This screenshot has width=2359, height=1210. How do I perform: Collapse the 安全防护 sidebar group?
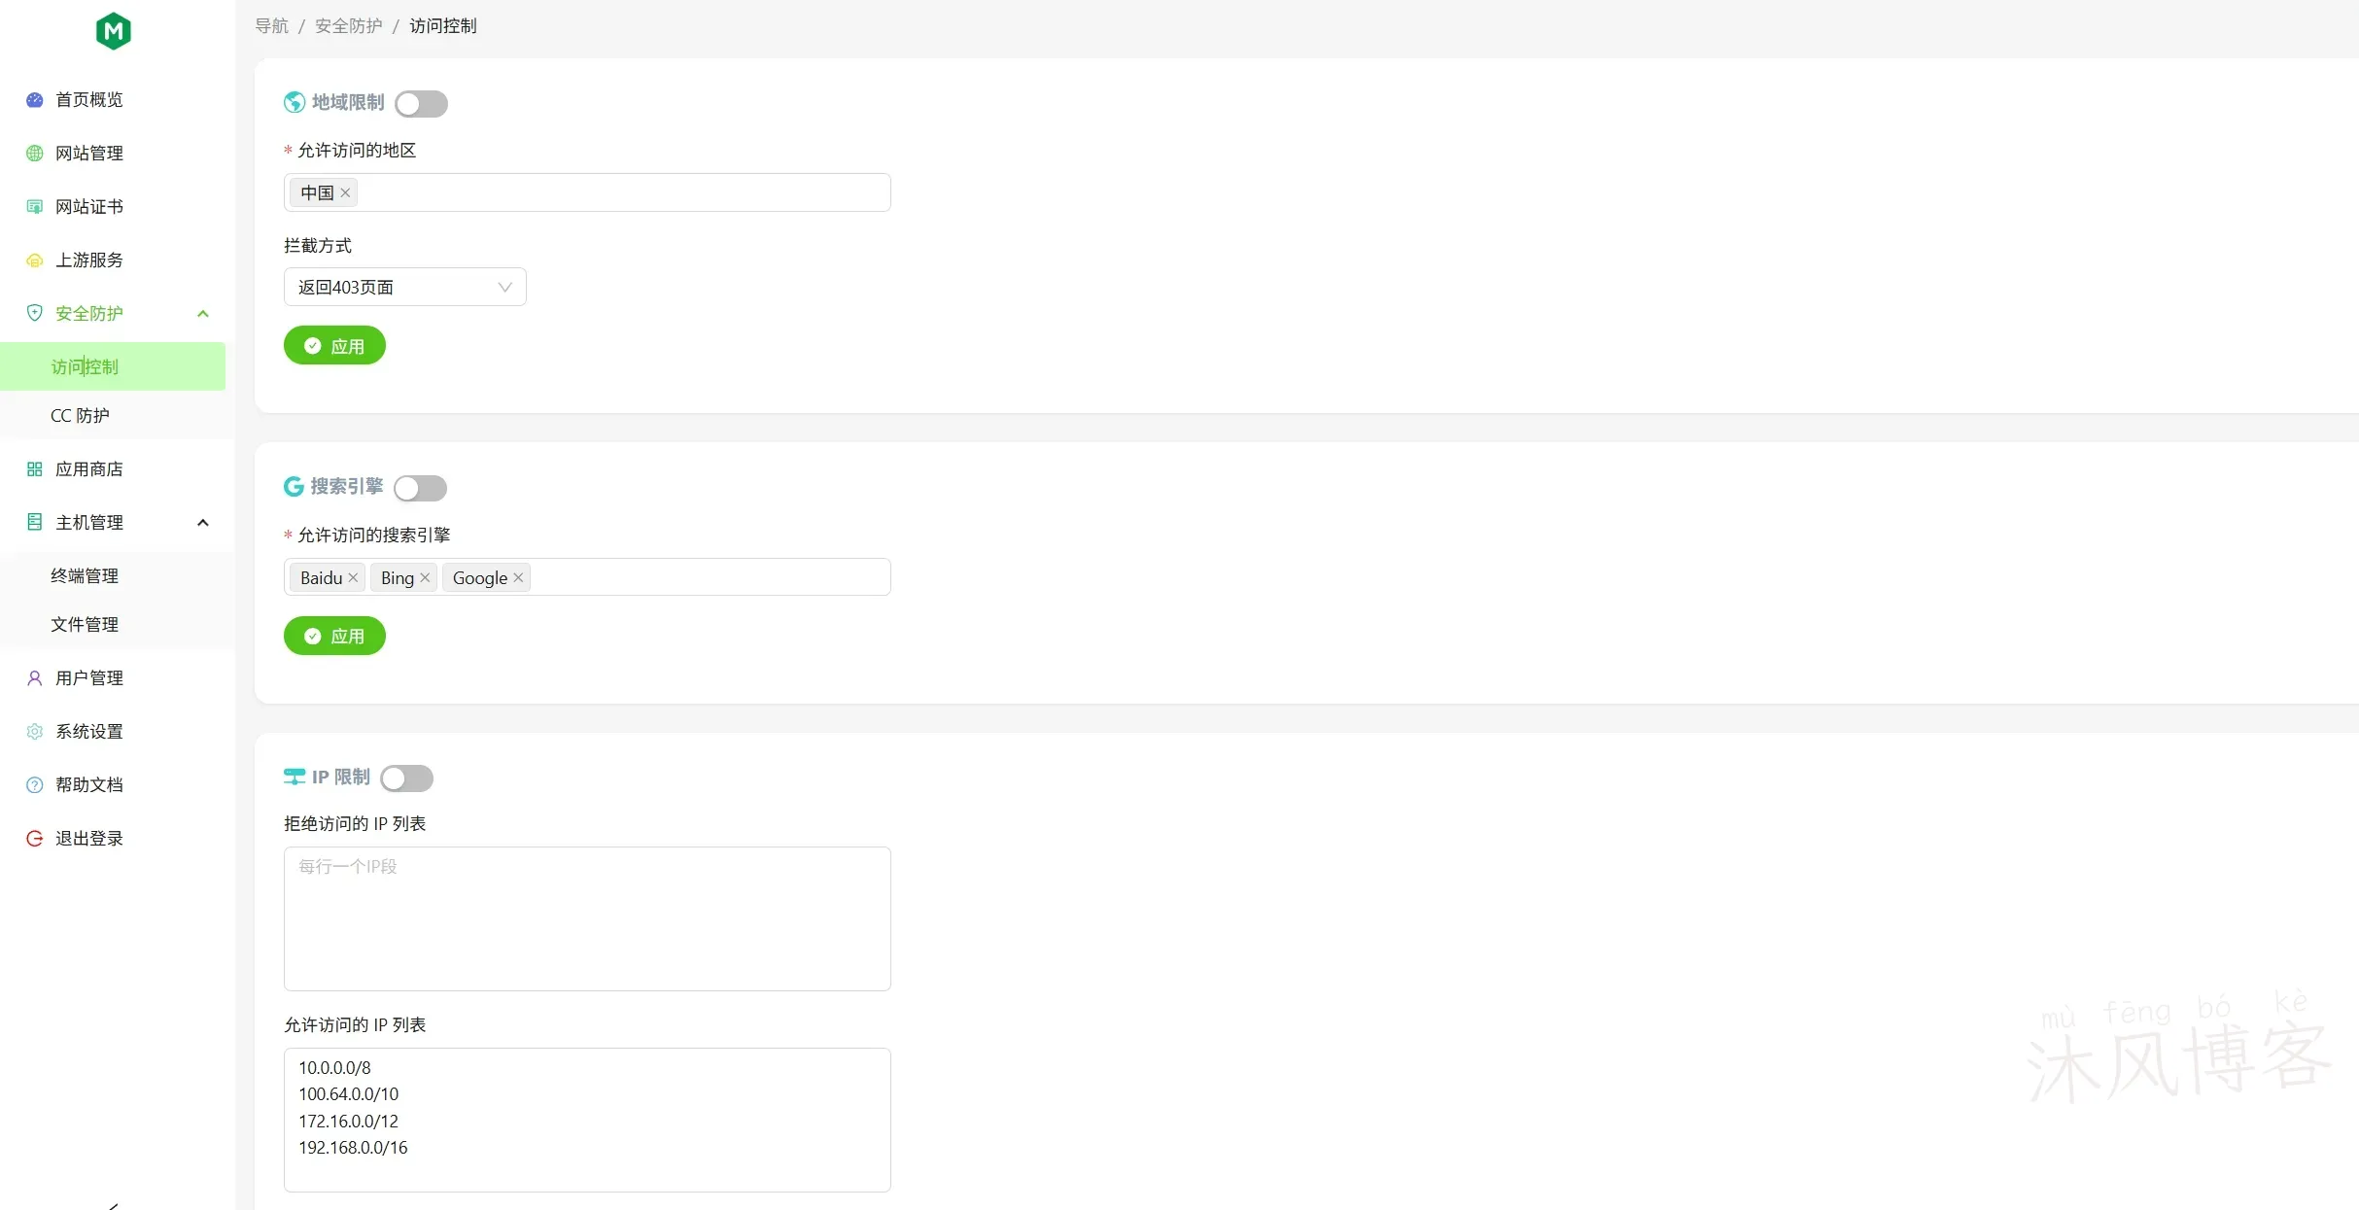click(x=202, y=313)
